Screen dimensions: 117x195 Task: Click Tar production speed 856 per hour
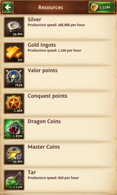click(x=53, y=178)
